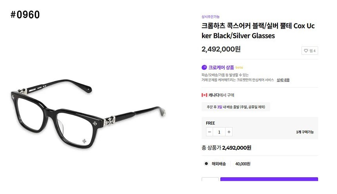Click the heart wishlist icon
The width and height of the screenshot is (337, 194).
tap(306, 51)
